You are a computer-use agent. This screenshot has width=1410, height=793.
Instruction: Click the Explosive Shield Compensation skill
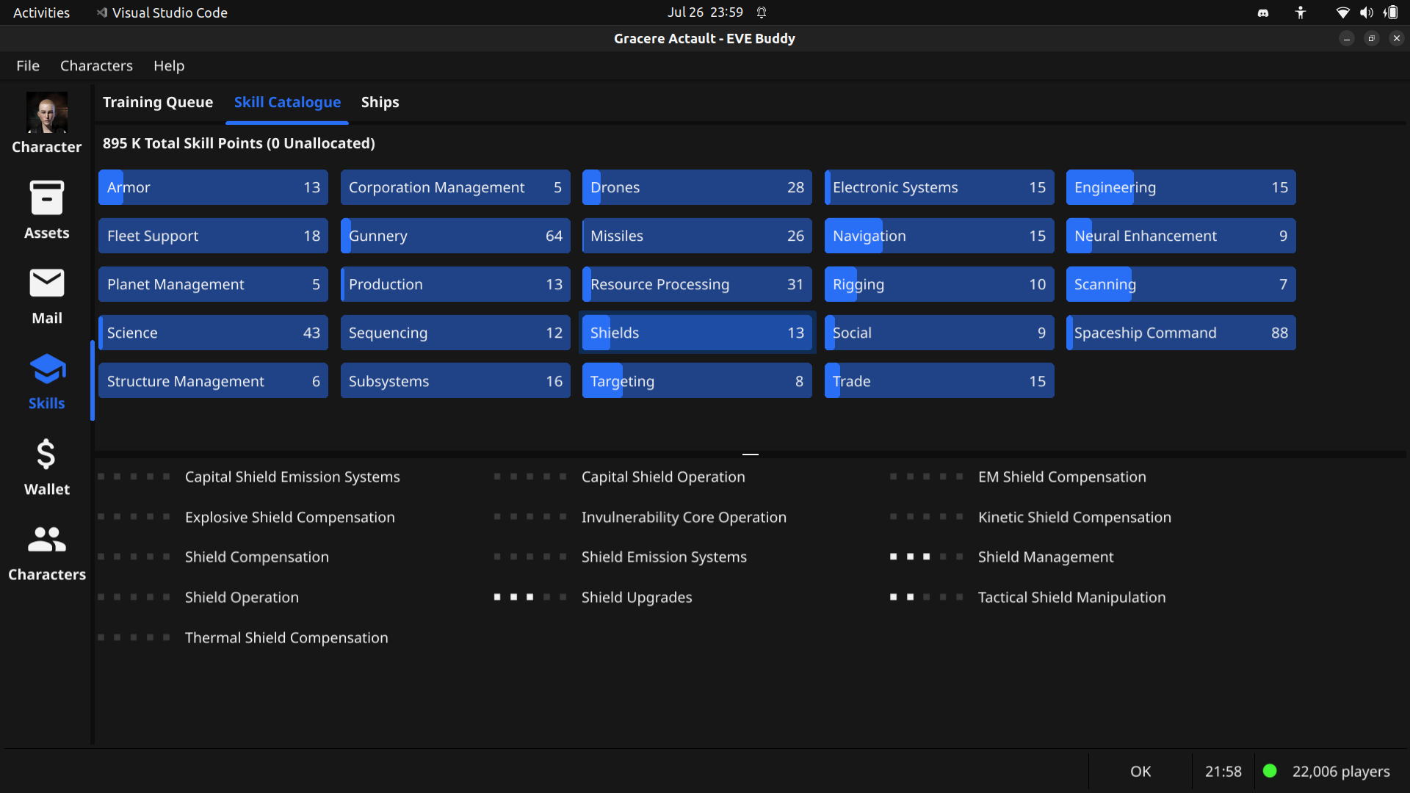[x=289, y=517]
